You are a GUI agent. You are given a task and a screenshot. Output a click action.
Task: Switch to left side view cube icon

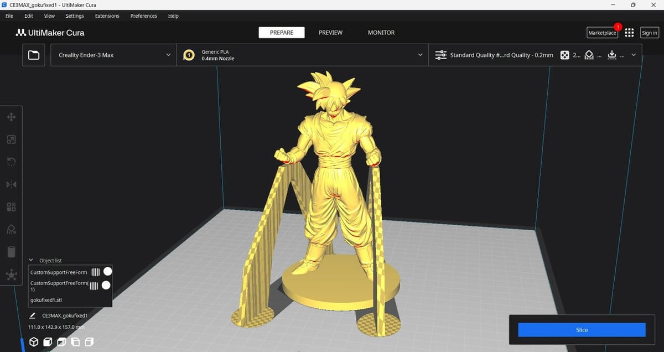[75, 342]
